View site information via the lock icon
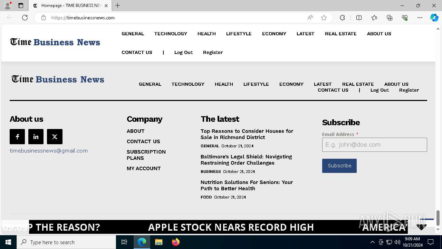Screen dimensions: 442x249 [44, 18]
